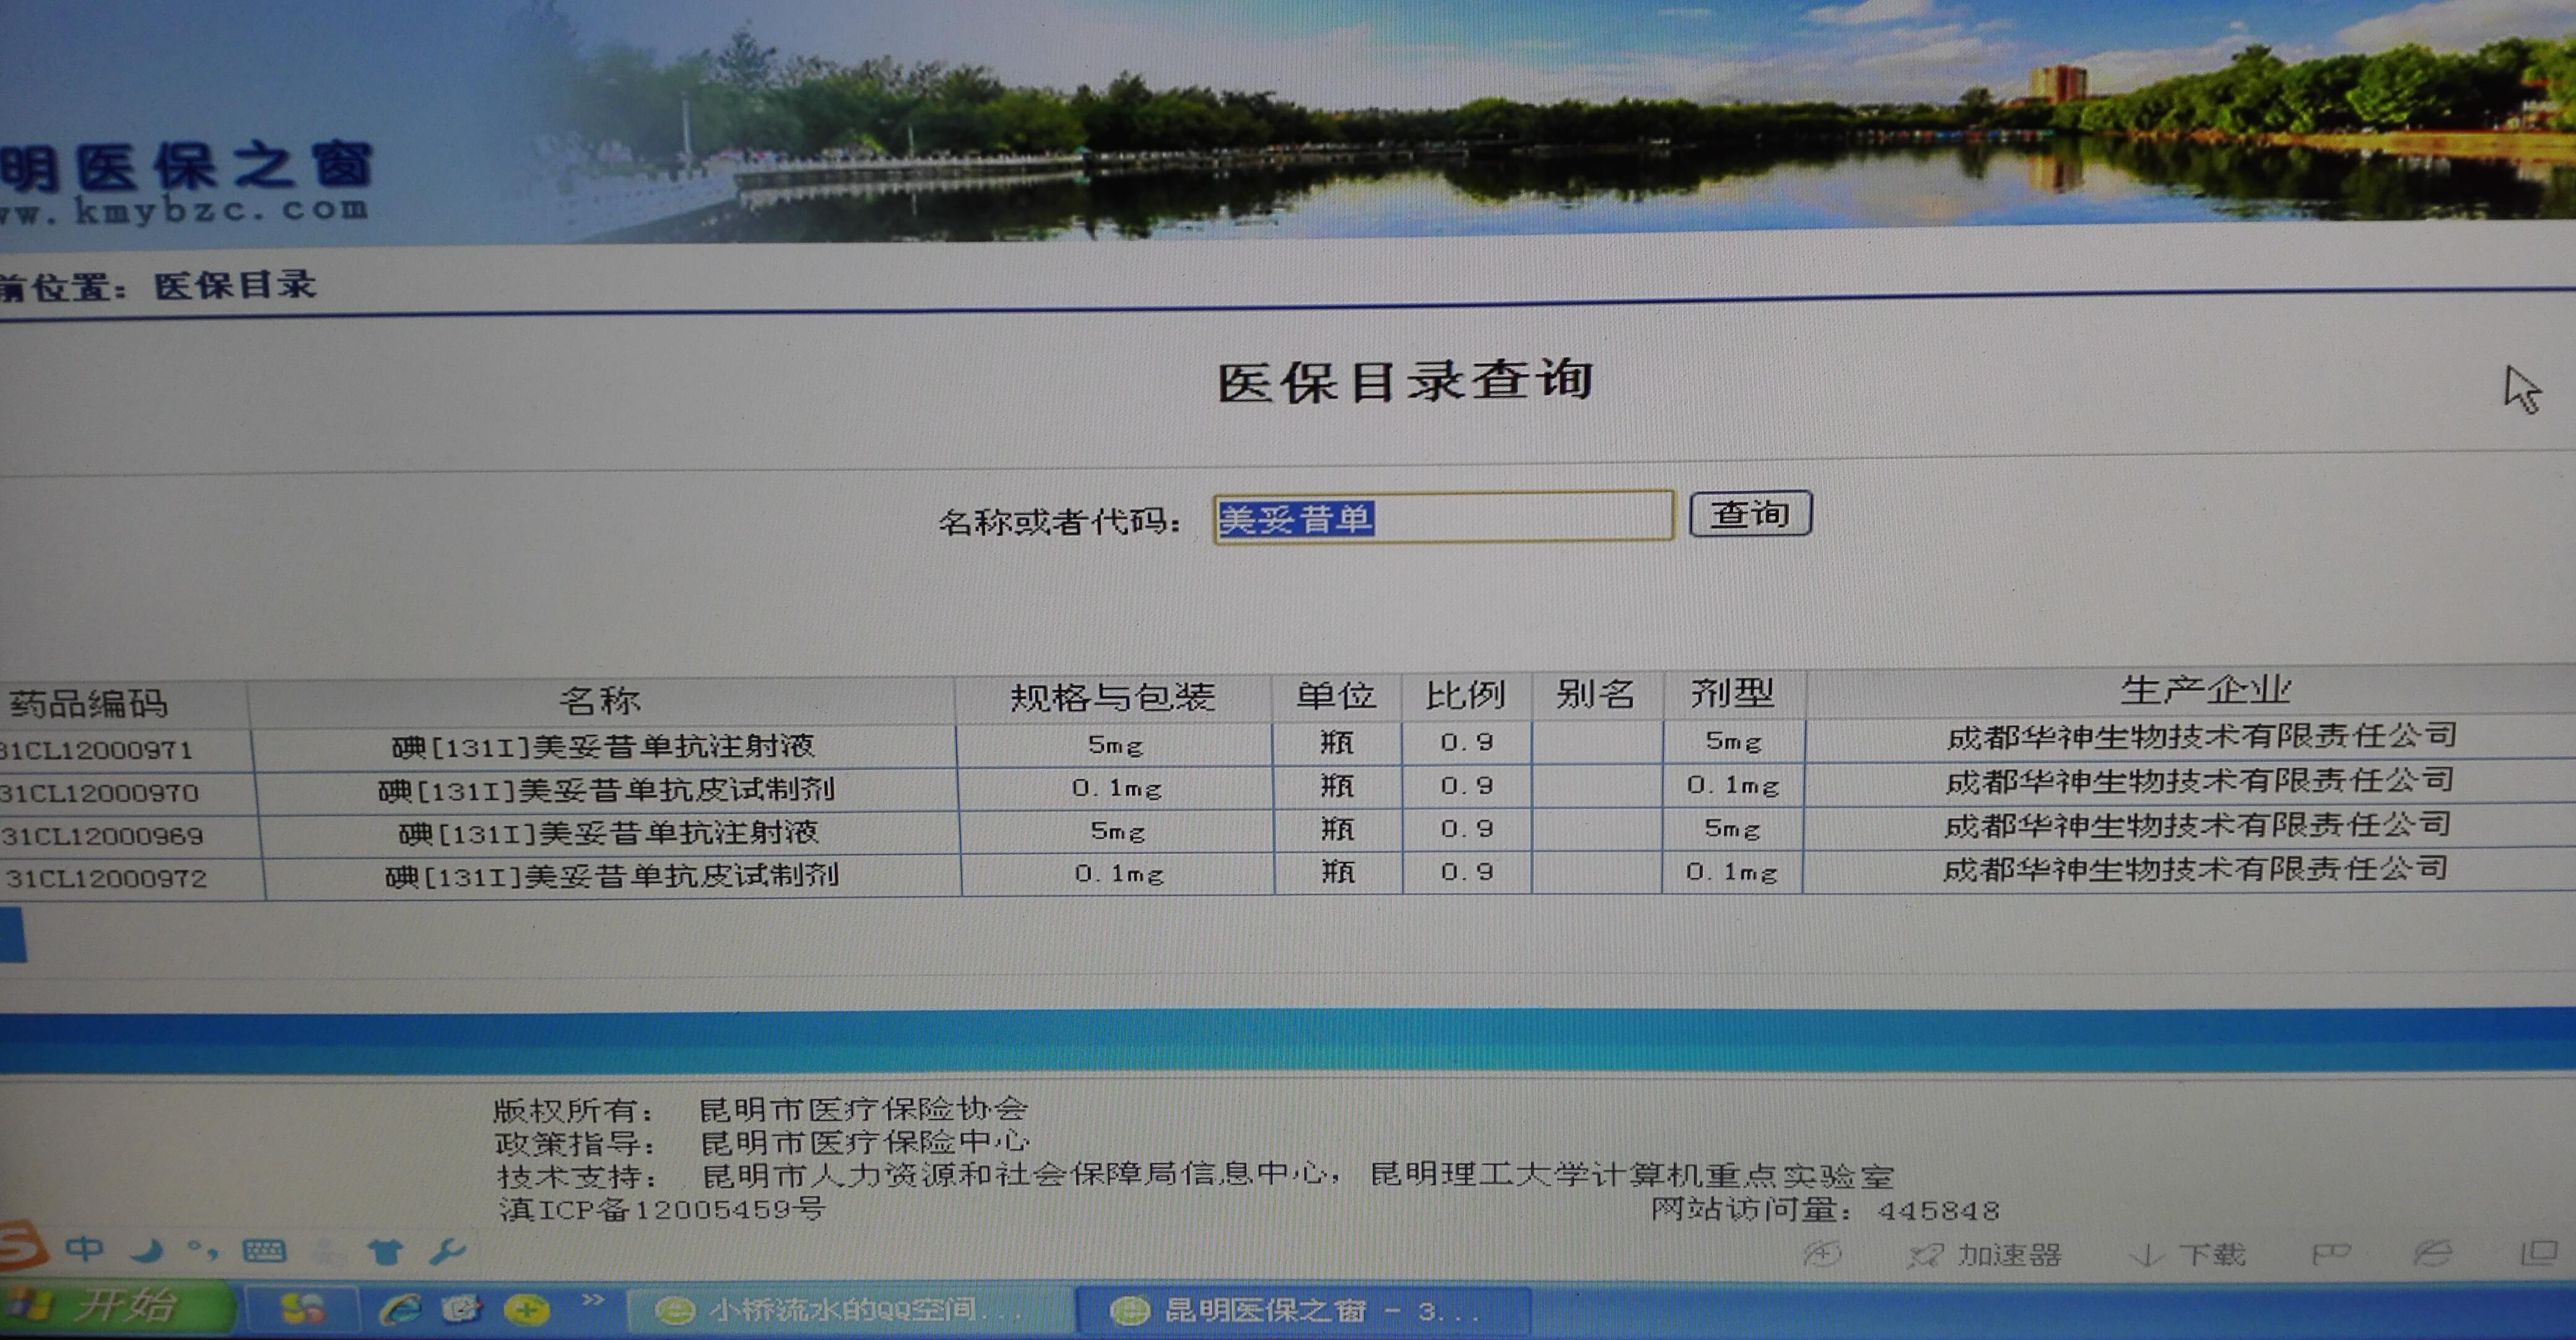Click the browser zoom plus icon in status bar
Screen dimensions: 2576x1340
pos(1822,1254)
